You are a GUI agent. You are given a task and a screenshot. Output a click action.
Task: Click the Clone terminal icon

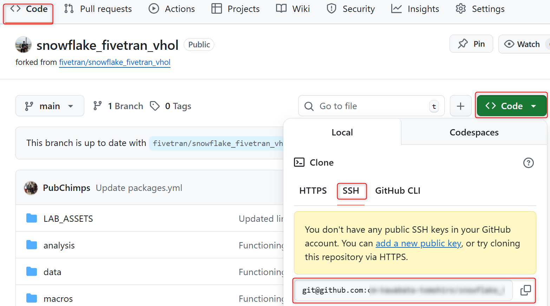(299, 162)
